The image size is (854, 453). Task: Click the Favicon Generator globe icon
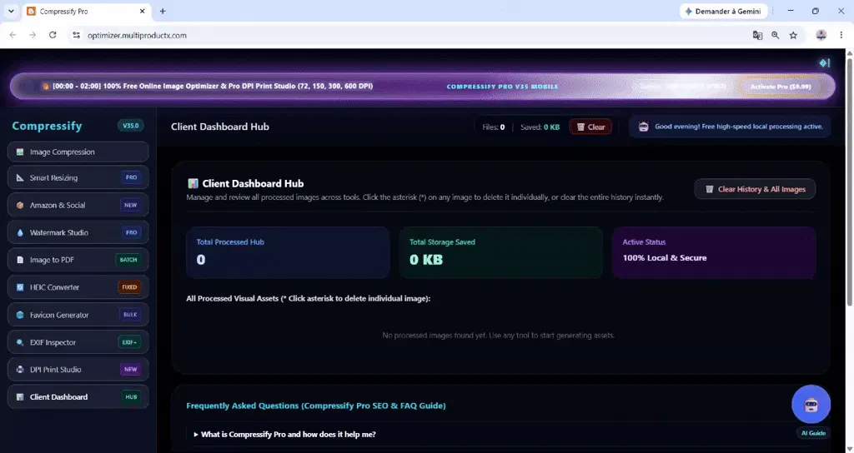coord(20,315)
